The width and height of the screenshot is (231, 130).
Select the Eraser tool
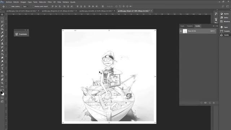pyautogui.click(x=2, y=51)
